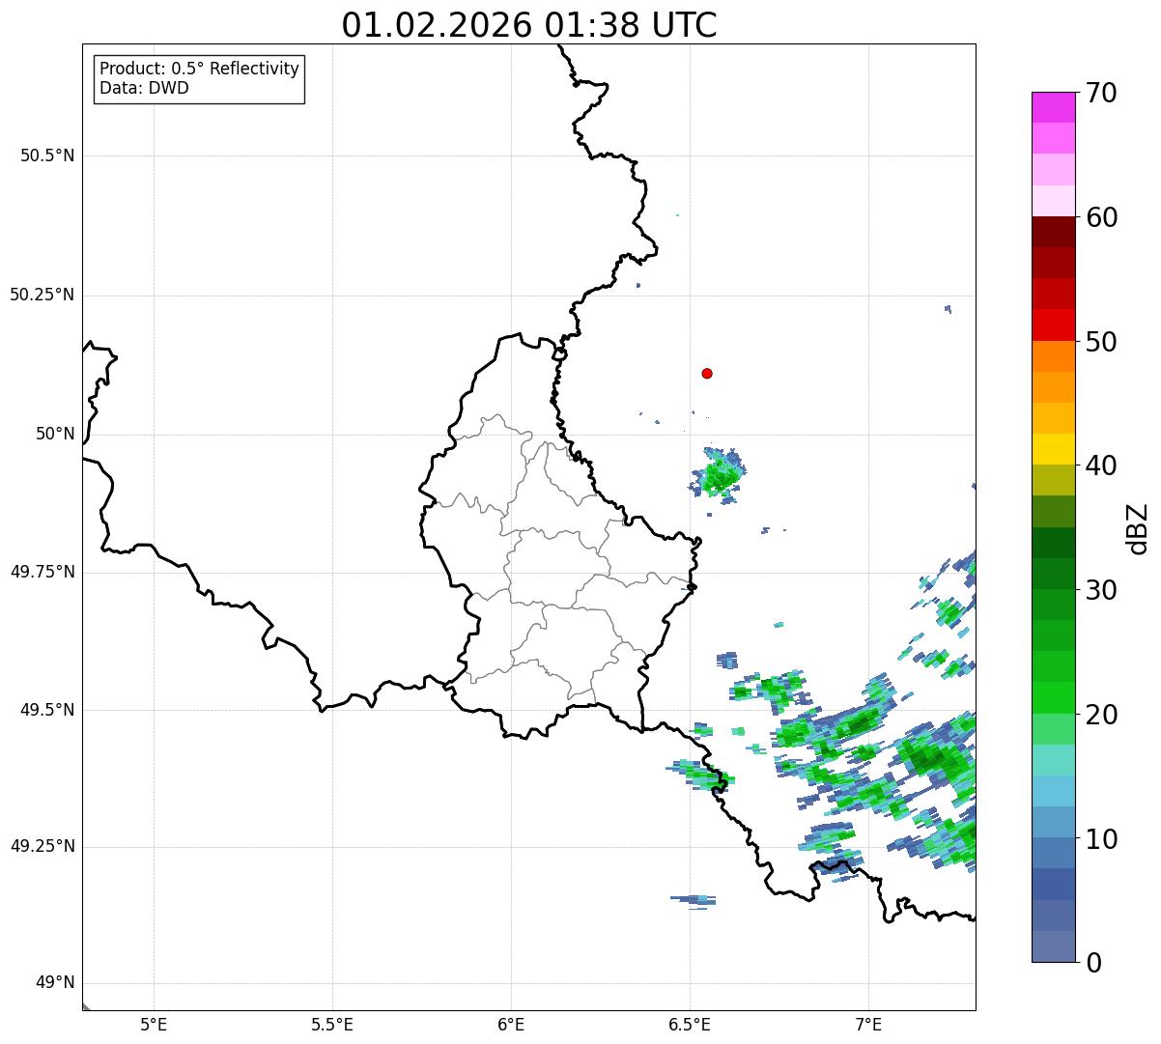Click the yellow colorbar band just above 40 dBZ

coord(1053,449)
